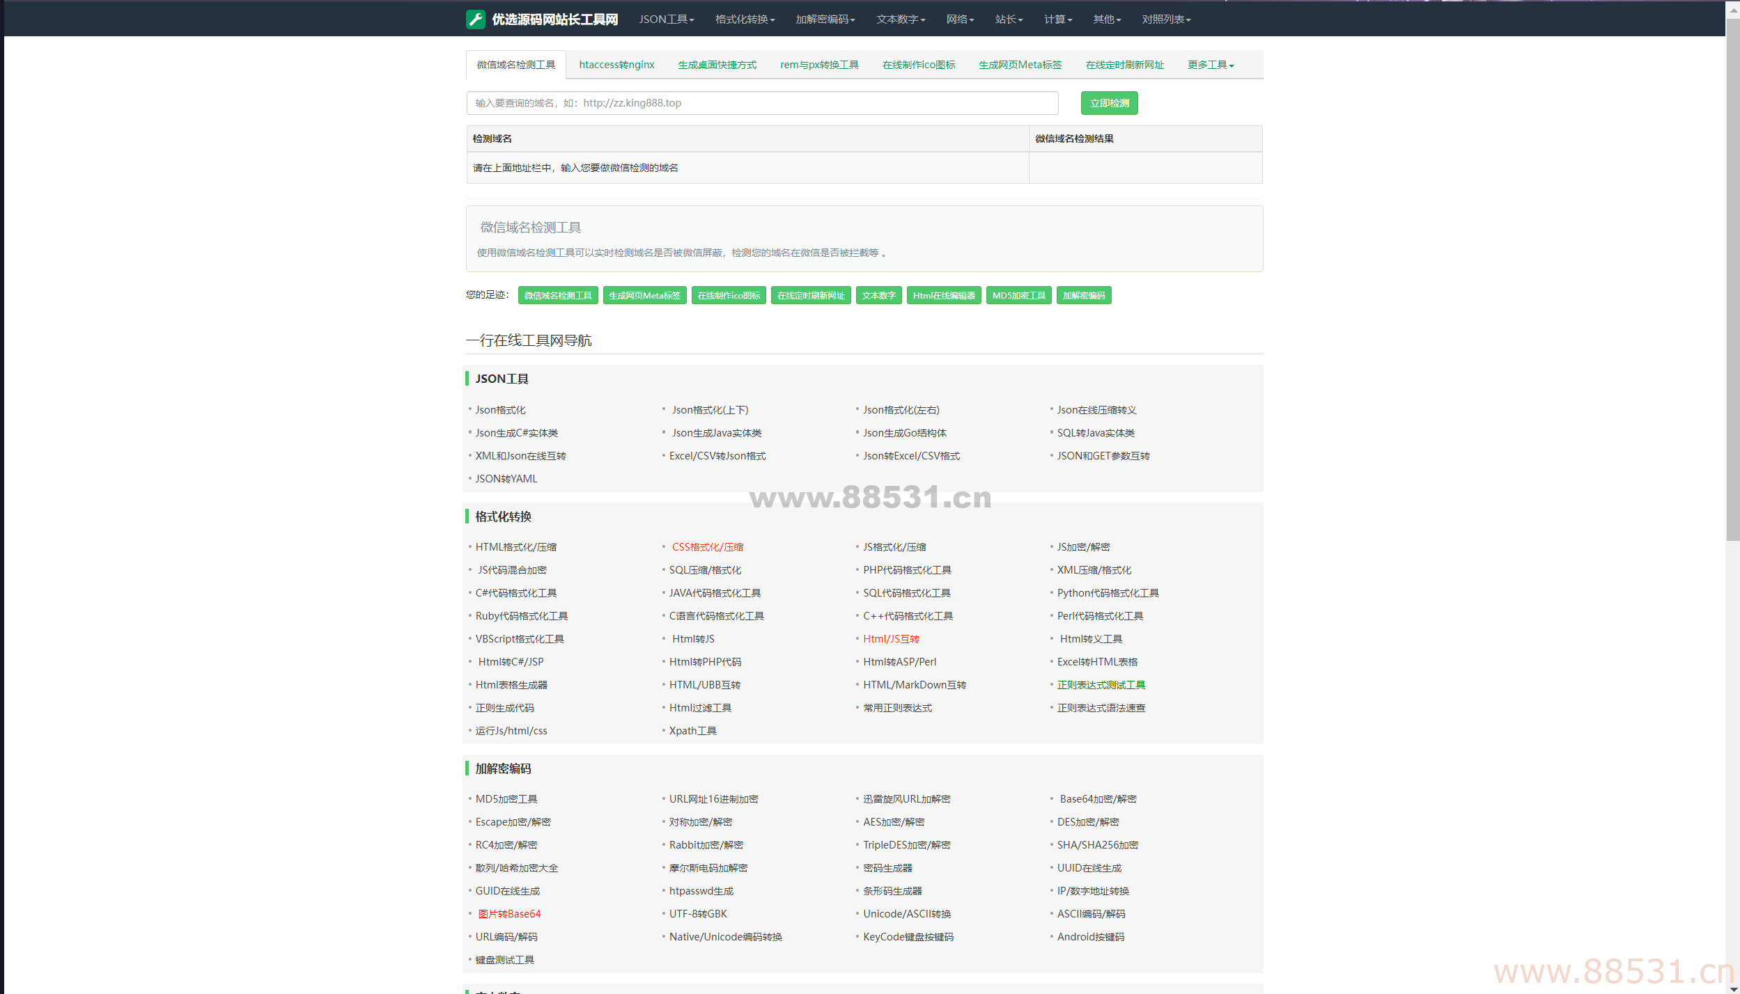
Task: Open the JSON工具 dropdown menu
Action: (666, 19)
